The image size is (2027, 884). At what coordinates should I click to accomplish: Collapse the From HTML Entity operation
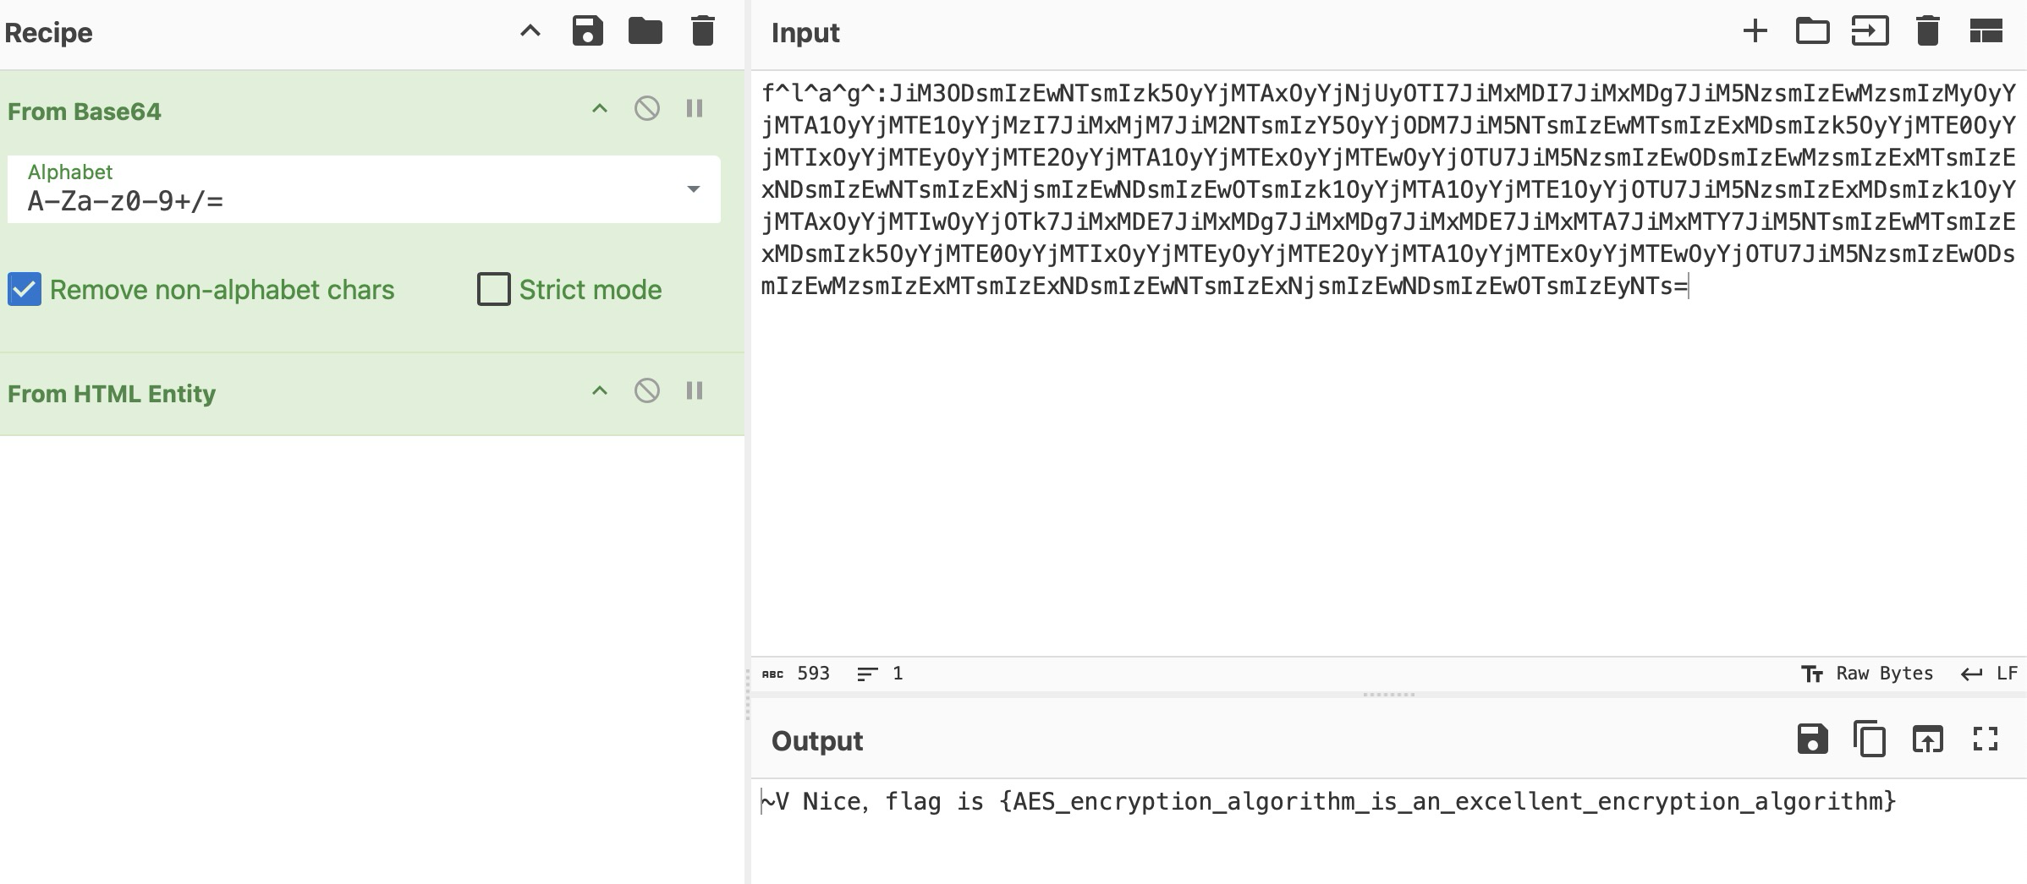click(600, 391)
